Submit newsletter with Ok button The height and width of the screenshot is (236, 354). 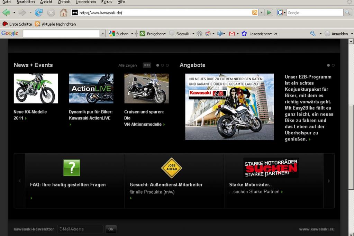click(x=111, y=229)
